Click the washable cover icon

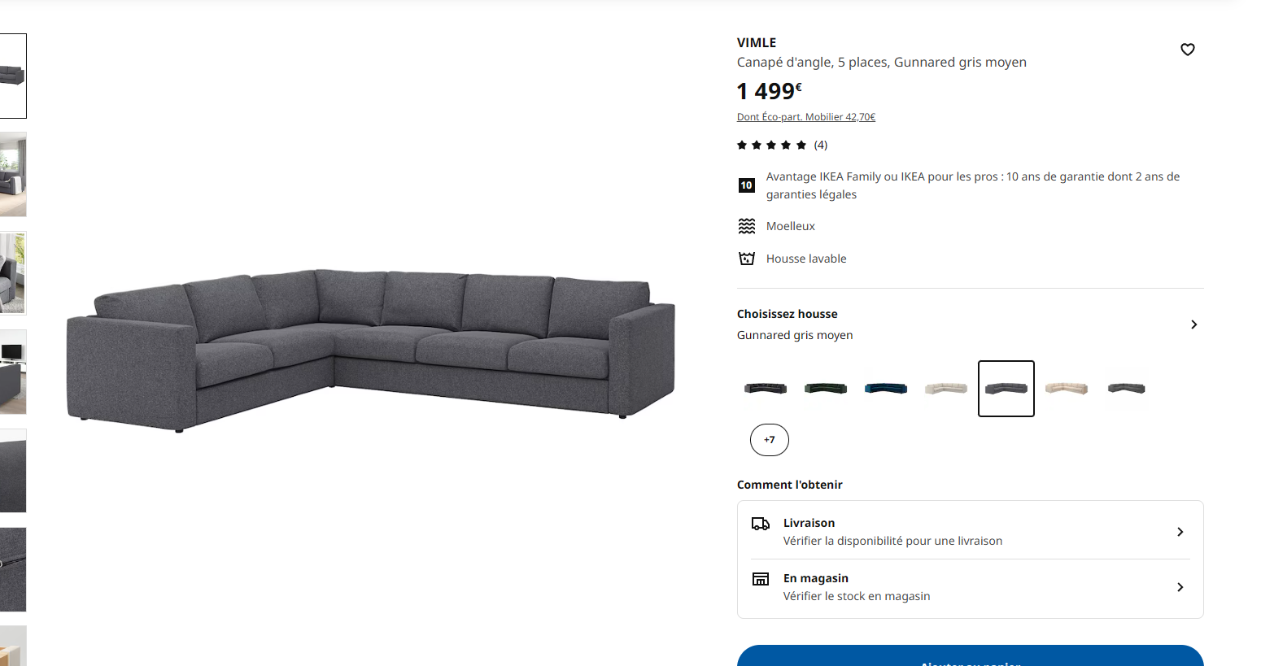746,259
